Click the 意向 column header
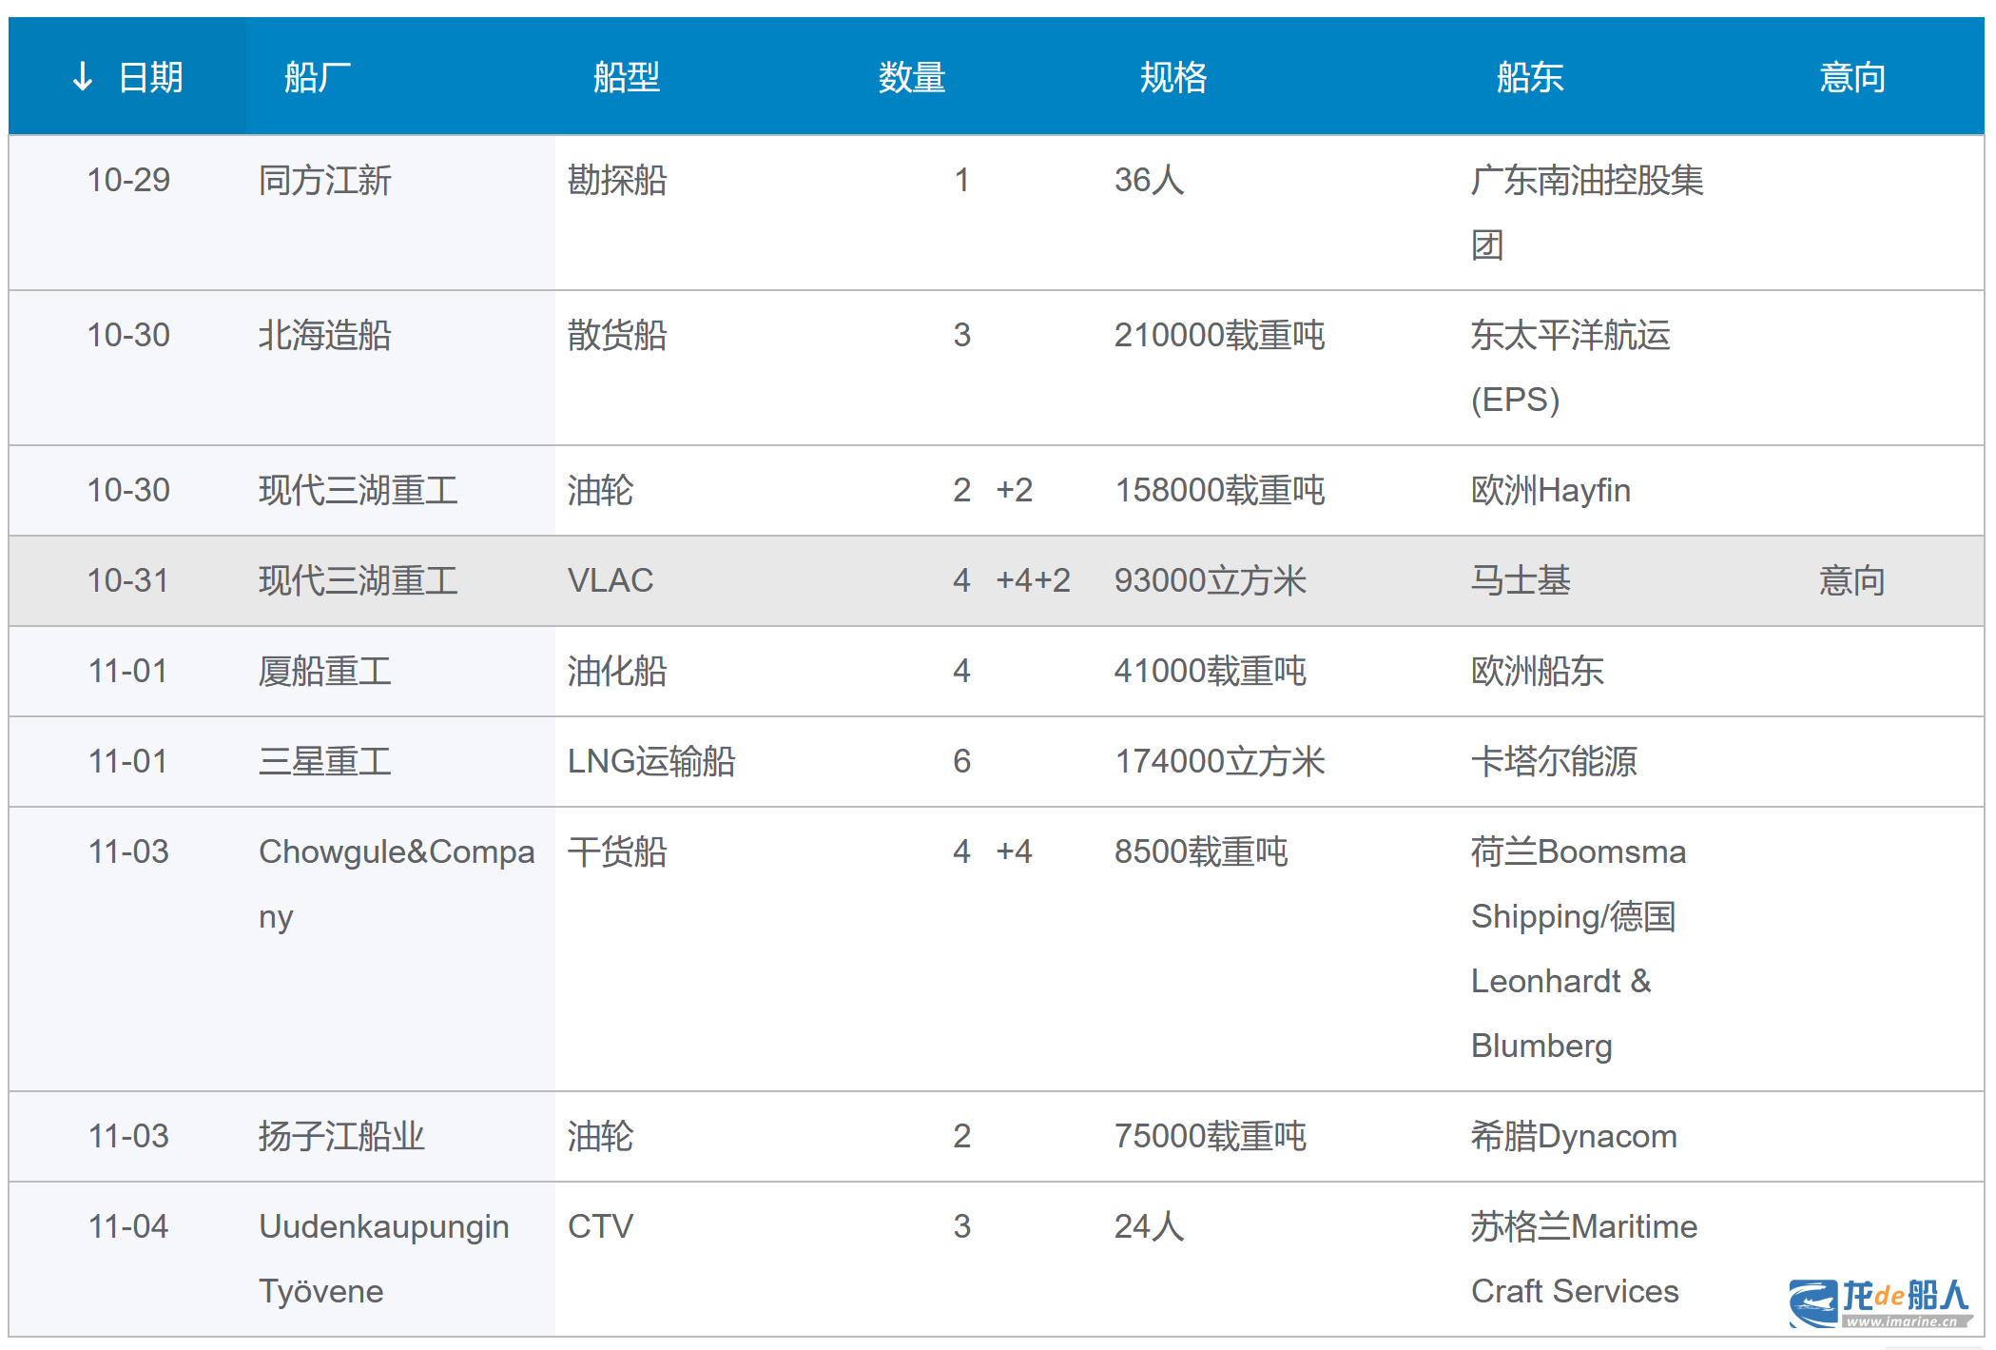Screen dimensions: 1996x1350 (x=1852, y=77)
